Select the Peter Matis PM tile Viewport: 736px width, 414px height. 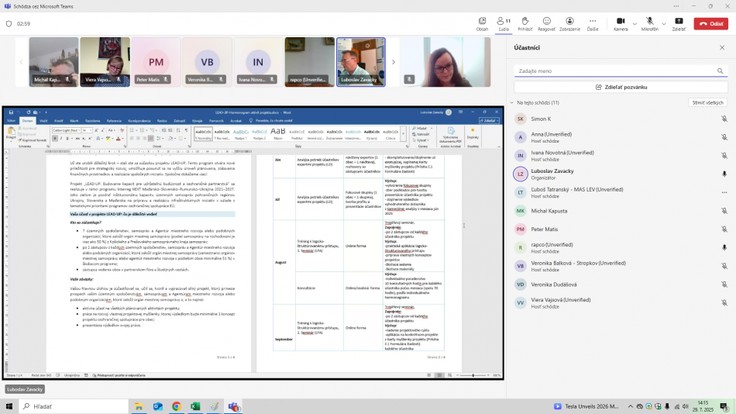pos(156,62)
